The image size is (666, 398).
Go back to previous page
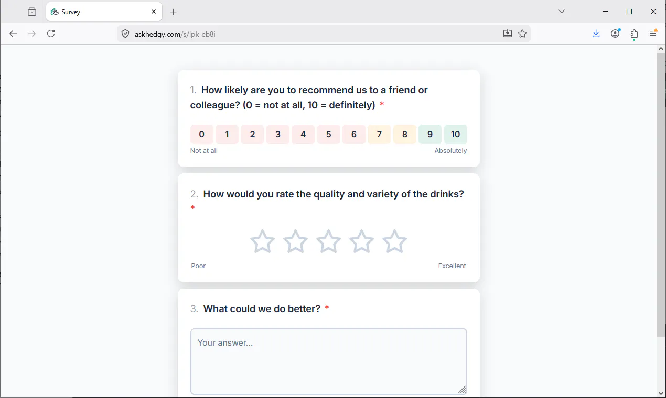tap(13, 34)
